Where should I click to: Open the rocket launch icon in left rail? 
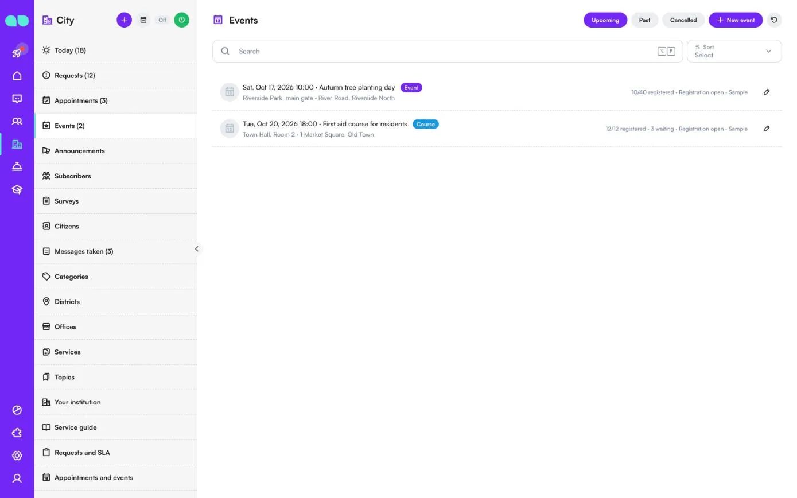point(17,52)
